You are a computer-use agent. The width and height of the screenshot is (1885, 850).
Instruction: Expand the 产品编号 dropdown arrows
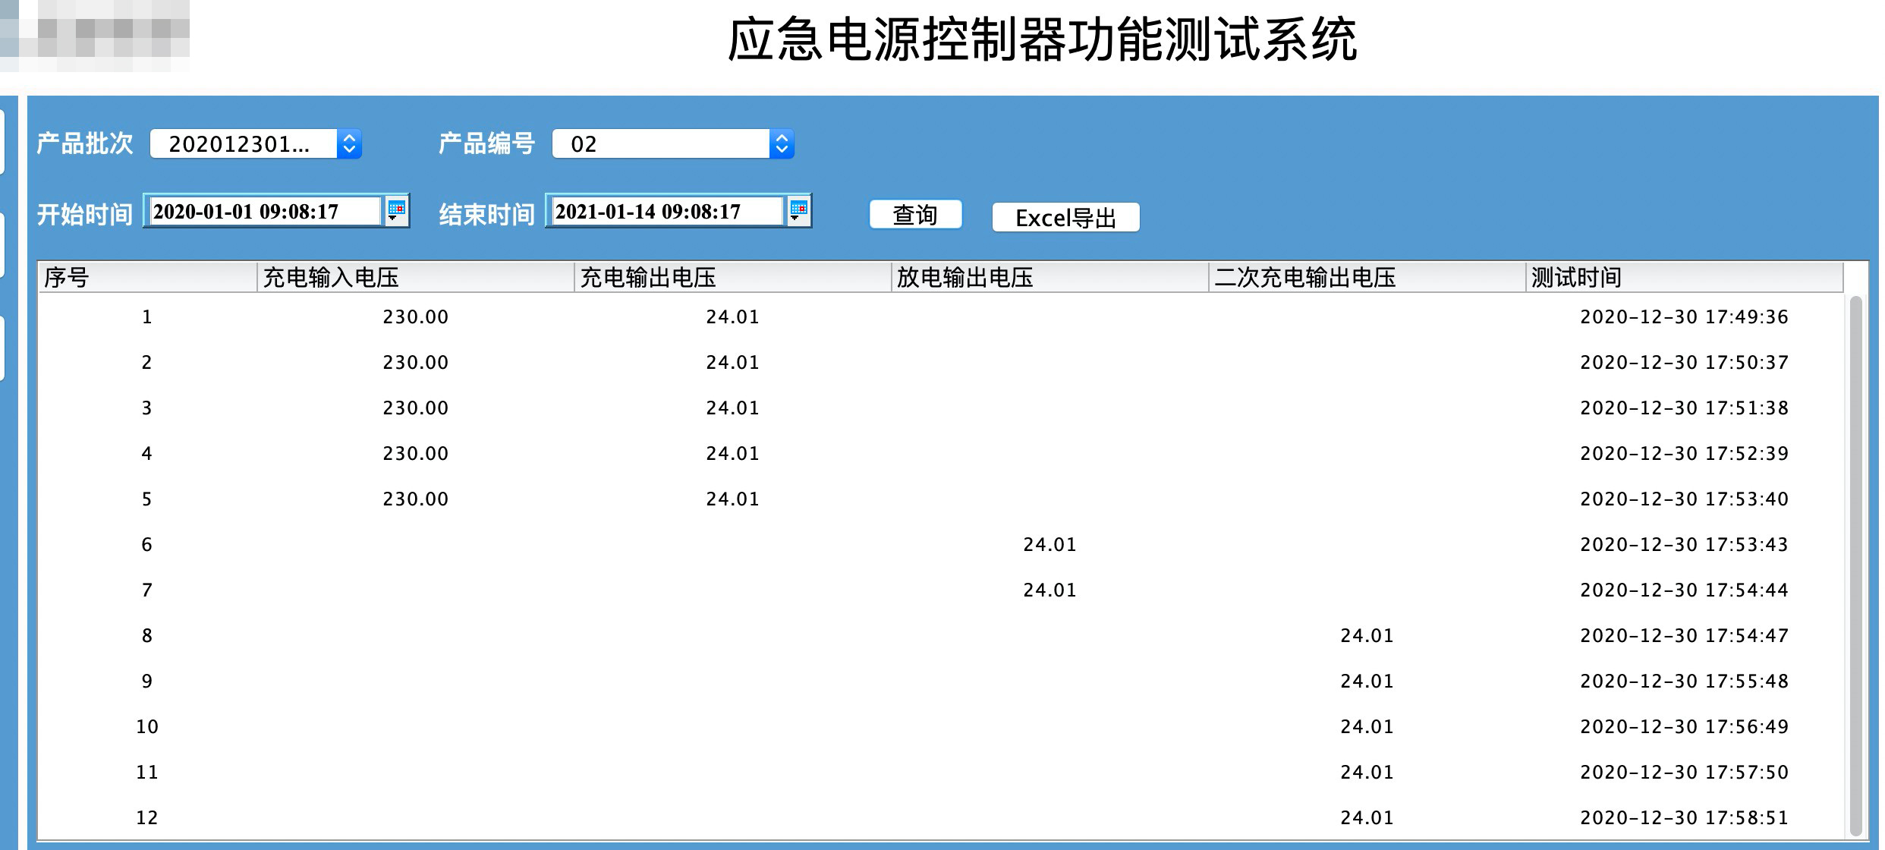tap(782, 144)
